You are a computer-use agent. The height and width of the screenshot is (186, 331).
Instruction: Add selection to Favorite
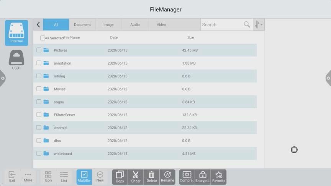pos(219,177)
